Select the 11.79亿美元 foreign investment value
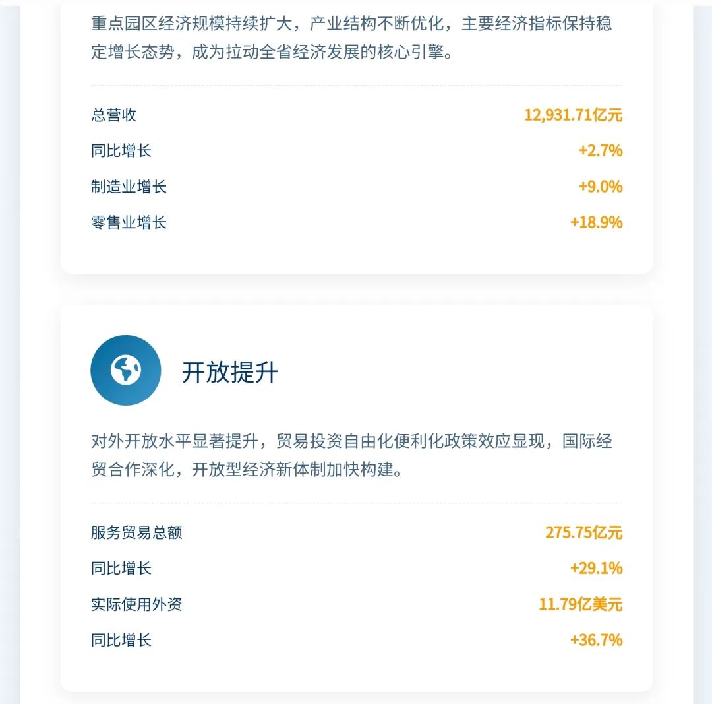The image size is (712, 704). [580, 604]
